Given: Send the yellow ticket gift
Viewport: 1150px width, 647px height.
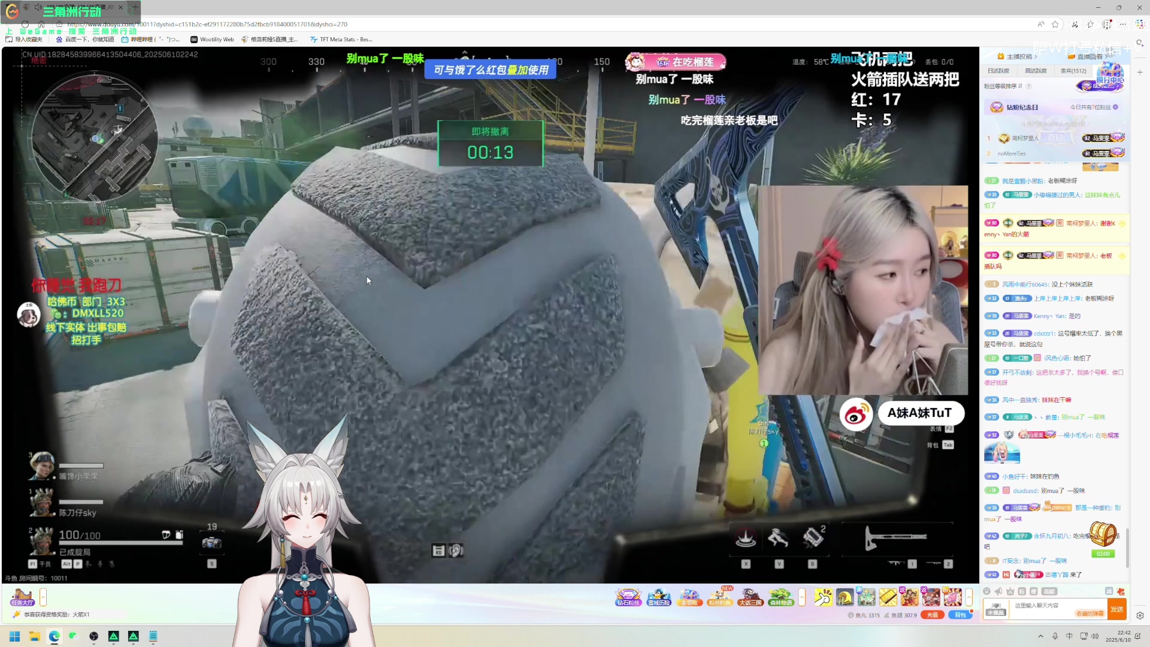Looking at the screenshot, I should 888,597.
